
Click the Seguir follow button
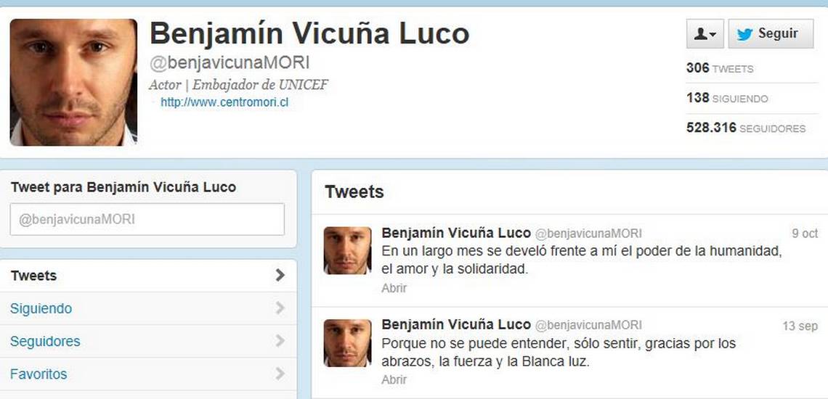pyautogui.click(x=771, y=34)
